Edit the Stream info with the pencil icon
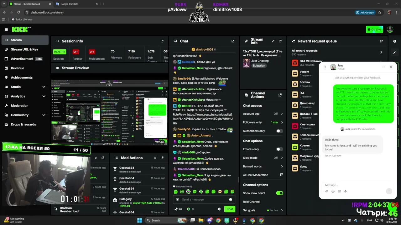 [x=273, y=41]
